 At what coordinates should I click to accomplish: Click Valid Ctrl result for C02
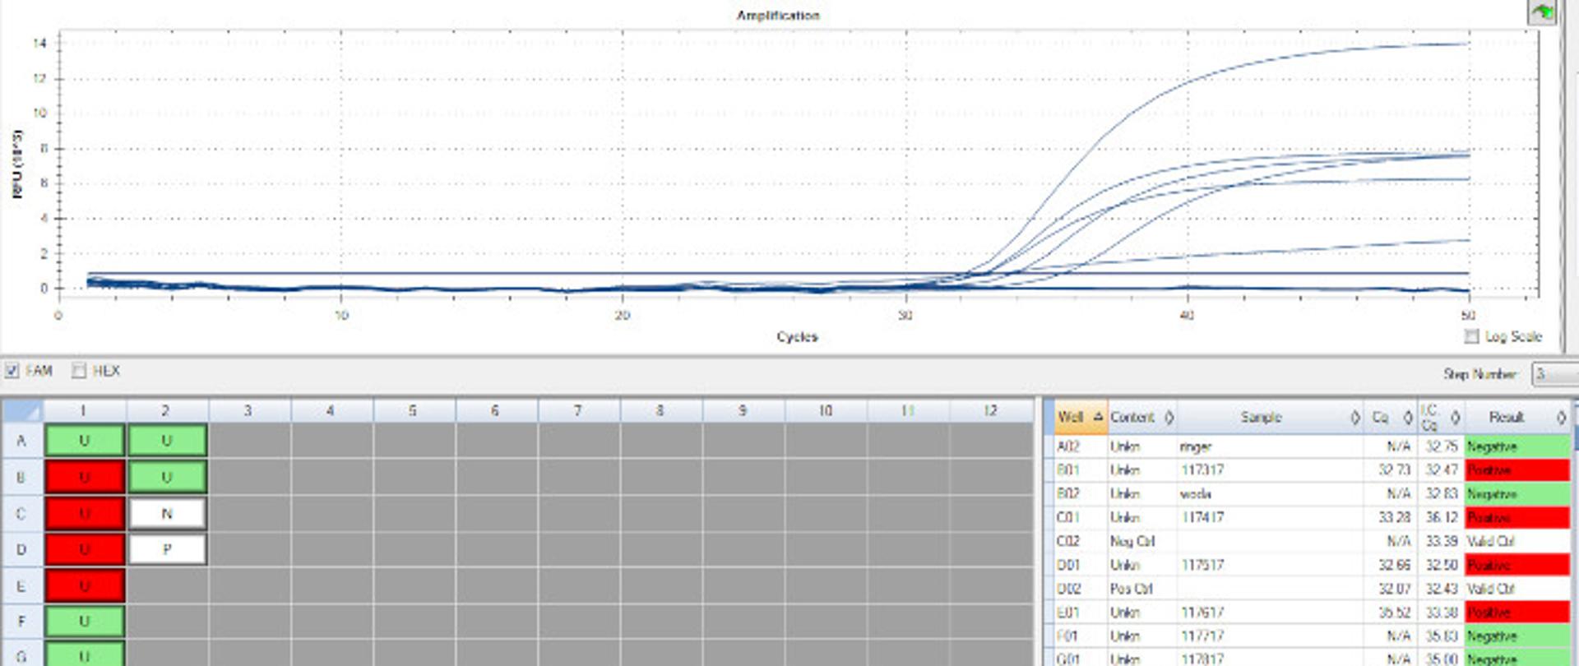(1517, 541)
